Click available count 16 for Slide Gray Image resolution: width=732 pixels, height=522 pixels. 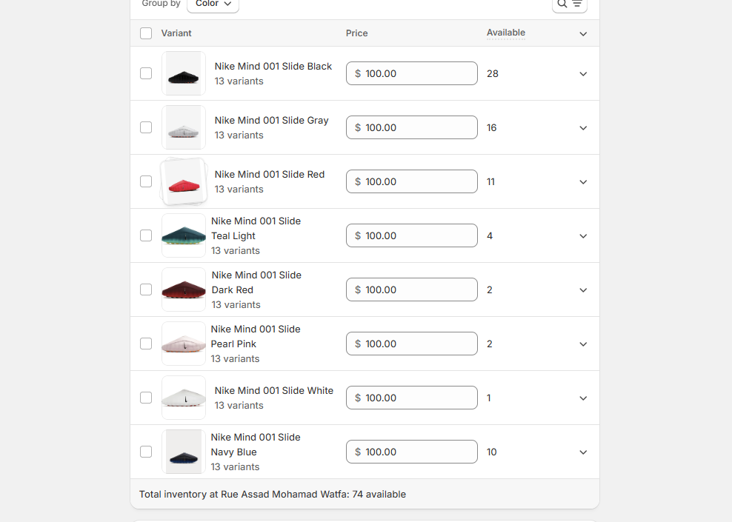tap(491, 128)
